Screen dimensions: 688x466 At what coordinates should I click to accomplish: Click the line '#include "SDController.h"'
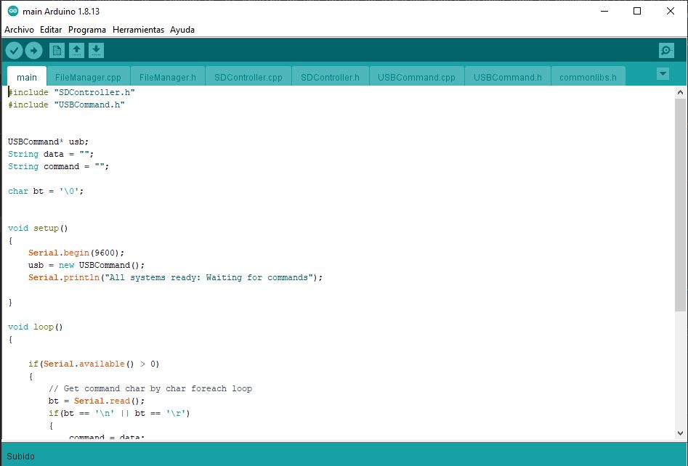(71, 92)
